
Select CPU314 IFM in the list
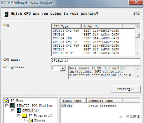pos(62,38)
